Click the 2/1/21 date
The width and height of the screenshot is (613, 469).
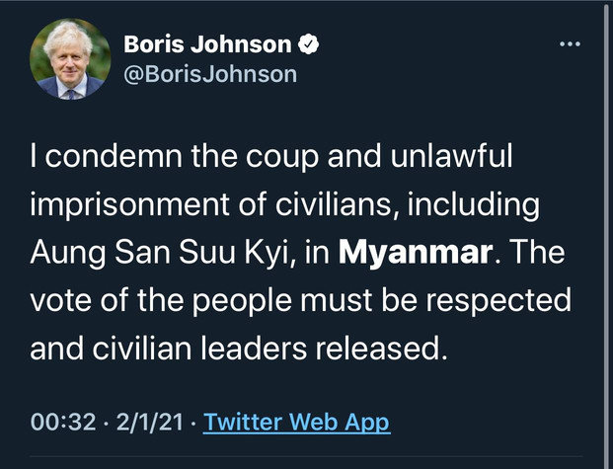tap(149, 422)
